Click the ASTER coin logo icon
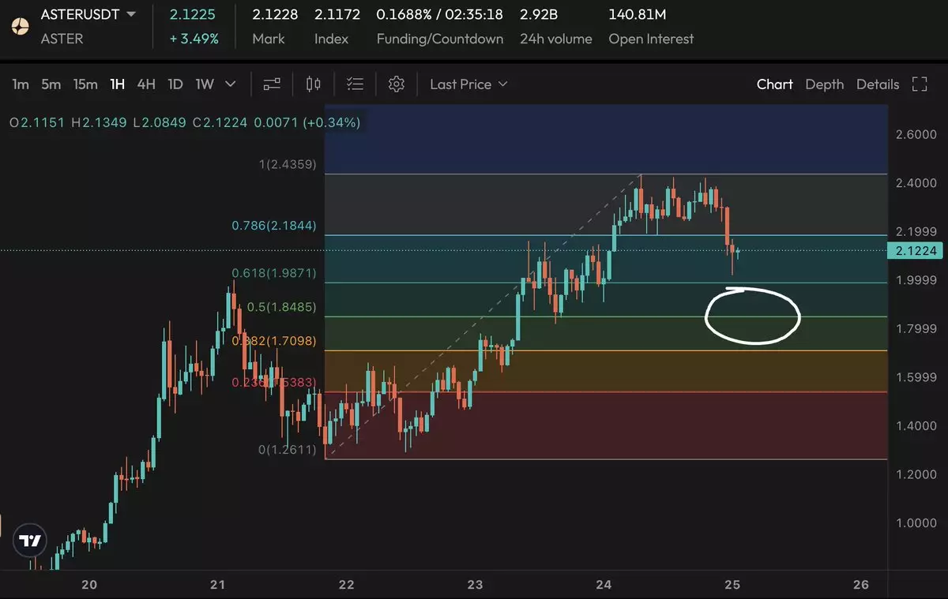The width and height of the screenshot is (948, 599). pyautogui.click(x=21, y=26)
